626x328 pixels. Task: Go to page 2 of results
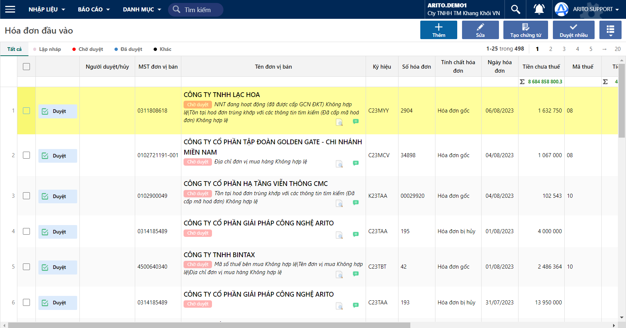tap(550, 49)
